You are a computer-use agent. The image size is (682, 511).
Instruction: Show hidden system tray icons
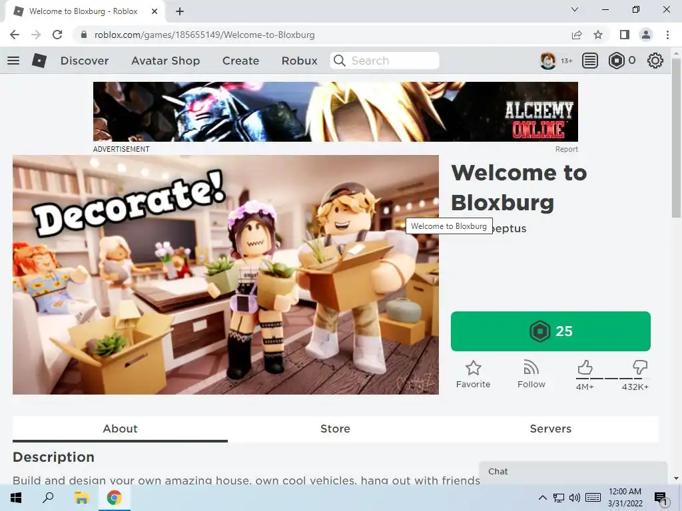542,498
